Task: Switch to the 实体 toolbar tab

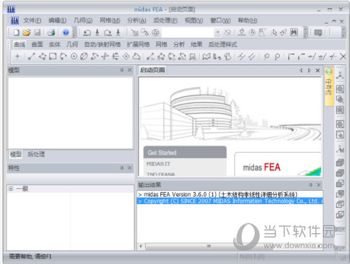Action: (55, 45)
